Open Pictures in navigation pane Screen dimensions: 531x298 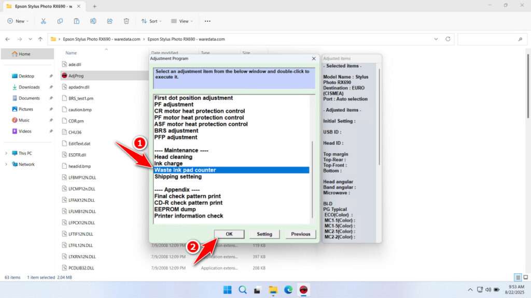(26, 110)
